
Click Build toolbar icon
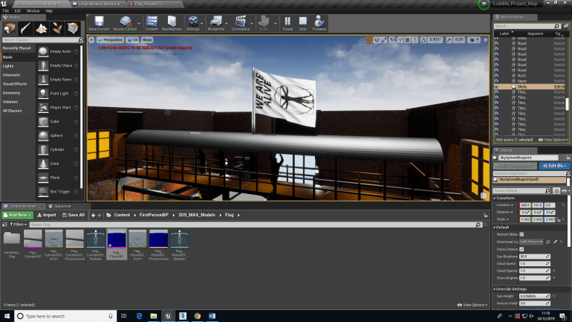pos(264,23)
